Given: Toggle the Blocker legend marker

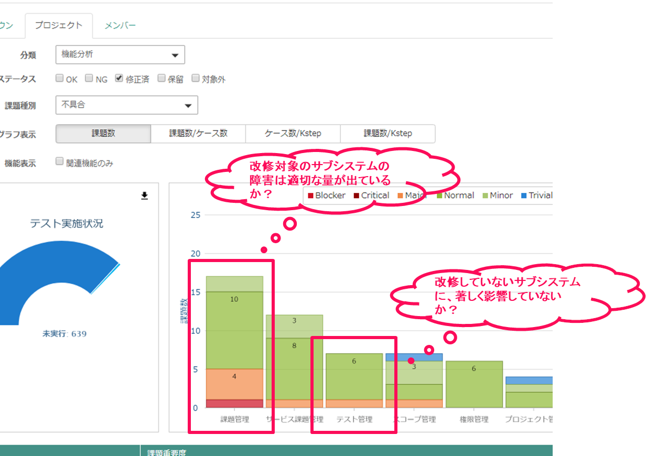Looking at the screenshot, I should pyautogui.click(x=310, y=196).
